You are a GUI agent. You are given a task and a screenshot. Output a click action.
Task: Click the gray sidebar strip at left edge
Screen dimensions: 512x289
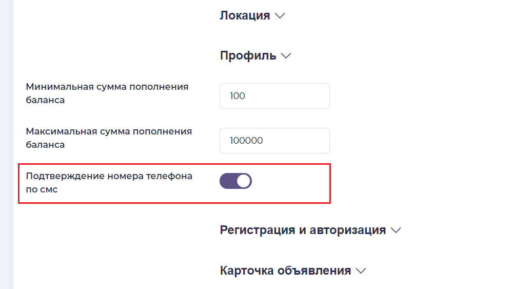click(x=6, y=144)
